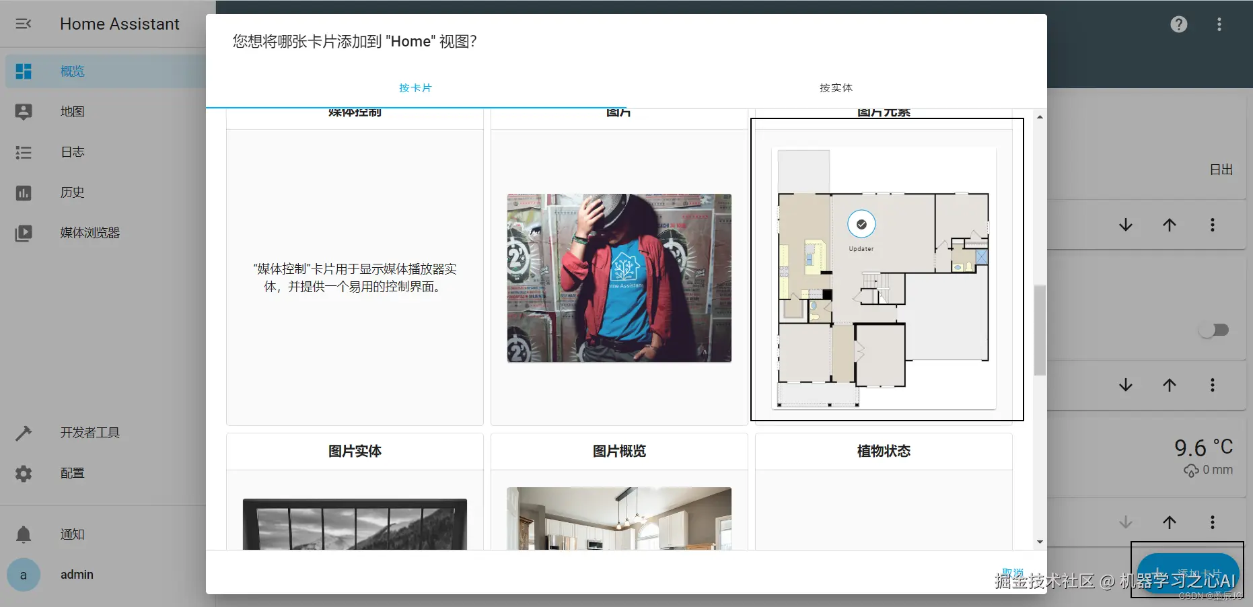
Task: Open the 通知 notification bell icon
Action: coord(24,534)
